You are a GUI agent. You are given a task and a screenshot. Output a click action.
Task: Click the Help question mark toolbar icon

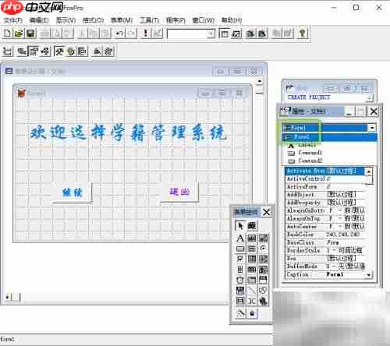302,34
